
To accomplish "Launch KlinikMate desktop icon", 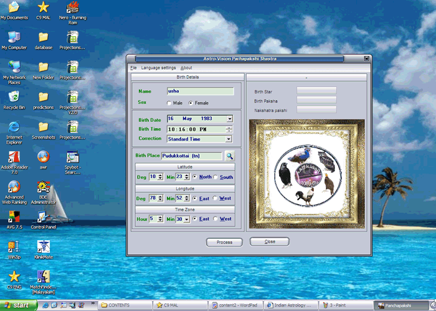I will [x=44, y=250].
